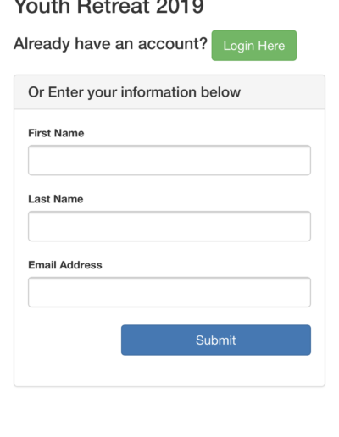Click the First Name label

56,133
